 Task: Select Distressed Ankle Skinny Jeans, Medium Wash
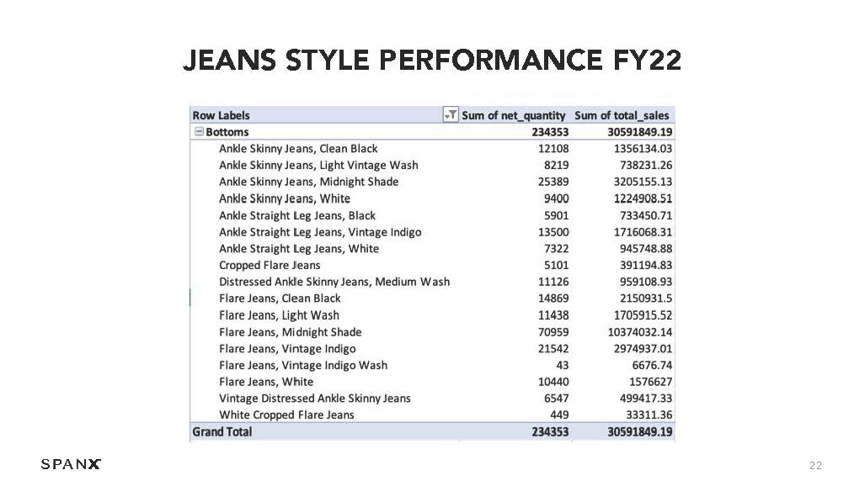(334, 282)
